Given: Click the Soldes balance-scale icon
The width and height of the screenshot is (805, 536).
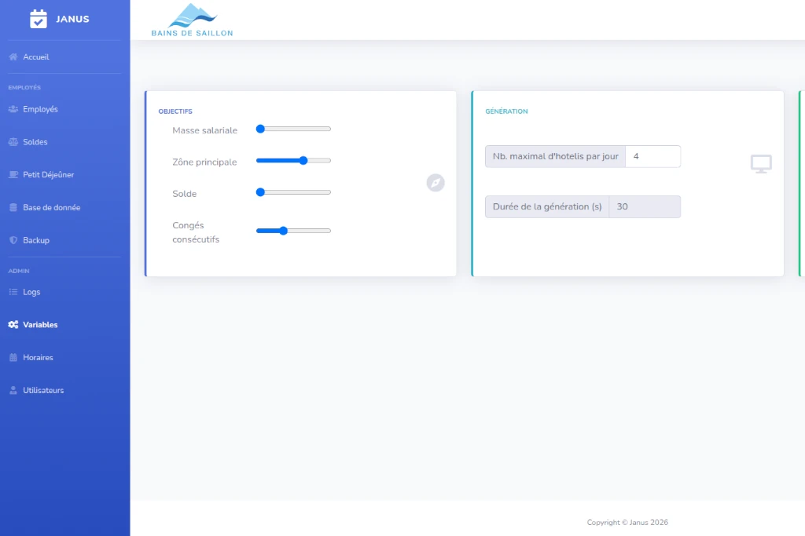Looking at the screenshot, I should [x=13, y=142].
